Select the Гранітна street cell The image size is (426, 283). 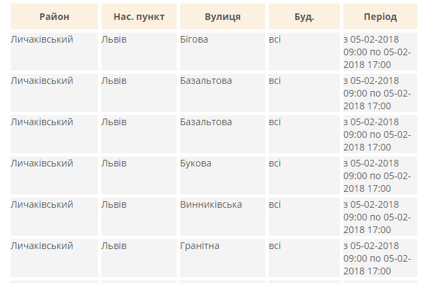pyautogui.click(x=199, y=246)
